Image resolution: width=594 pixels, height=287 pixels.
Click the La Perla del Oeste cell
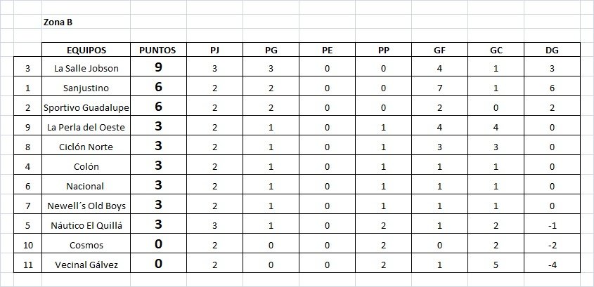click(x=86, y=128)
